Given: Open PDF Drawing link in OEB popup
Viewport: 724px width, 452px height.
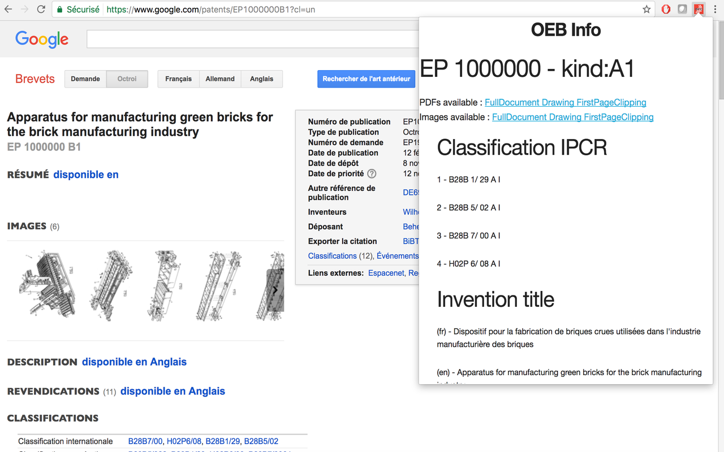Looking at the screenshot, I should pos(558,102).
